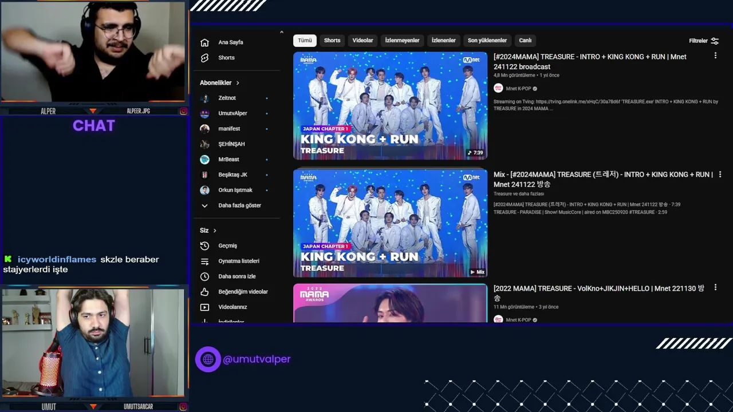Click Instagram icon next to ALPEER.JPG
This screenshot has height=412, width=733.
tap(183, 111)
